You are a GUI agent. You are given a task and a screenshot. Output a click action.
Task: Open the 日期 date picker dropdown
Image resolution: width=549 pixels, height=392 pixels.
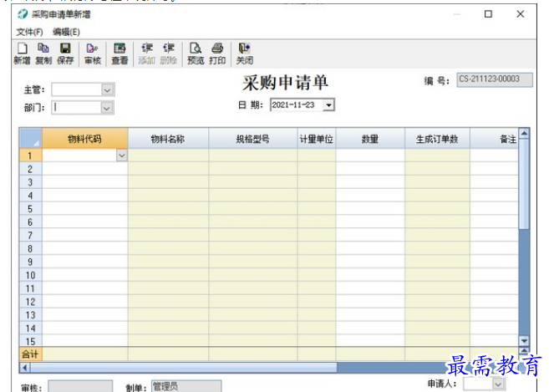328,104
